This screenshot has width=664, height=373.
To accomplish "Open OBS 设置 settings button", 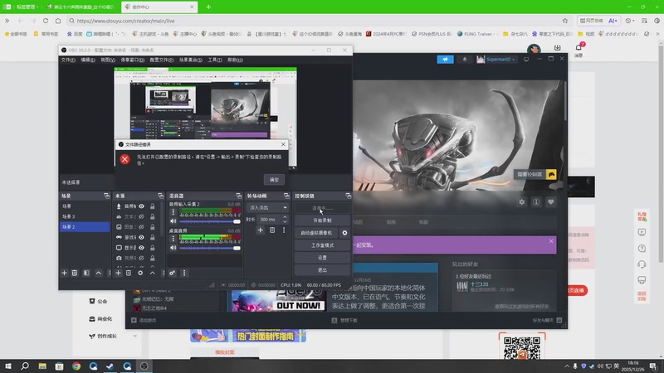I will pyautogui.click(x=322, y=258).
